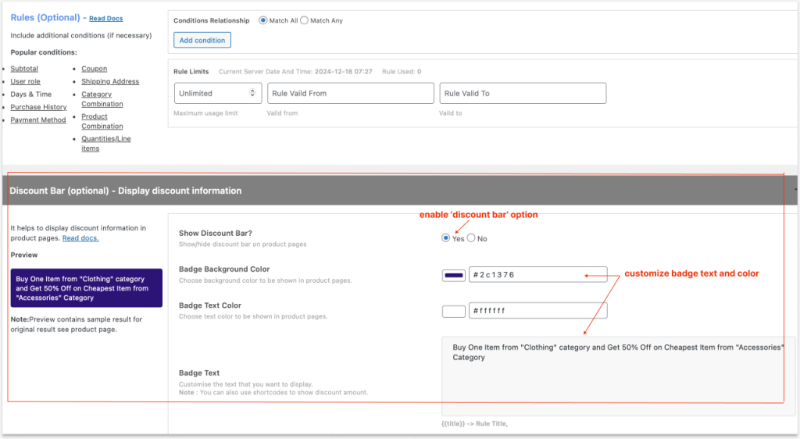Add the Quantities/Line items condition
The image size is (800, 439).
pos(106,144)
